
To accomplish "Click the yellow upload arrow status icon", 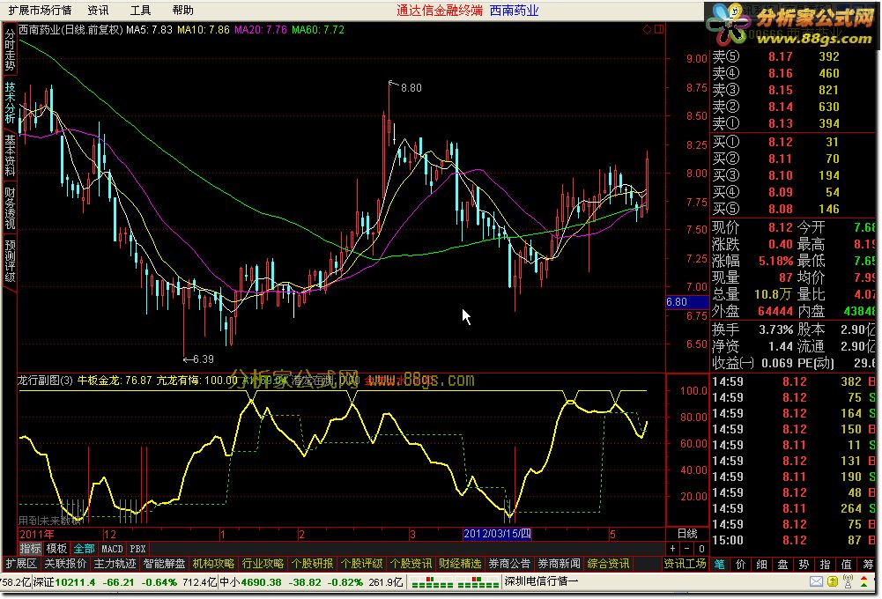I will 833,581.
